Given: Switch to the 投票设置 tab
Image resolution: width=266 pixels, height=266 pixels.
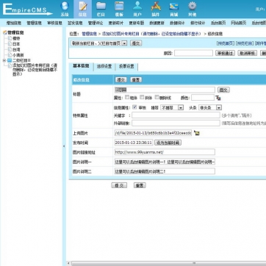Looking at the screenshot, I should (x=126, y=66).
